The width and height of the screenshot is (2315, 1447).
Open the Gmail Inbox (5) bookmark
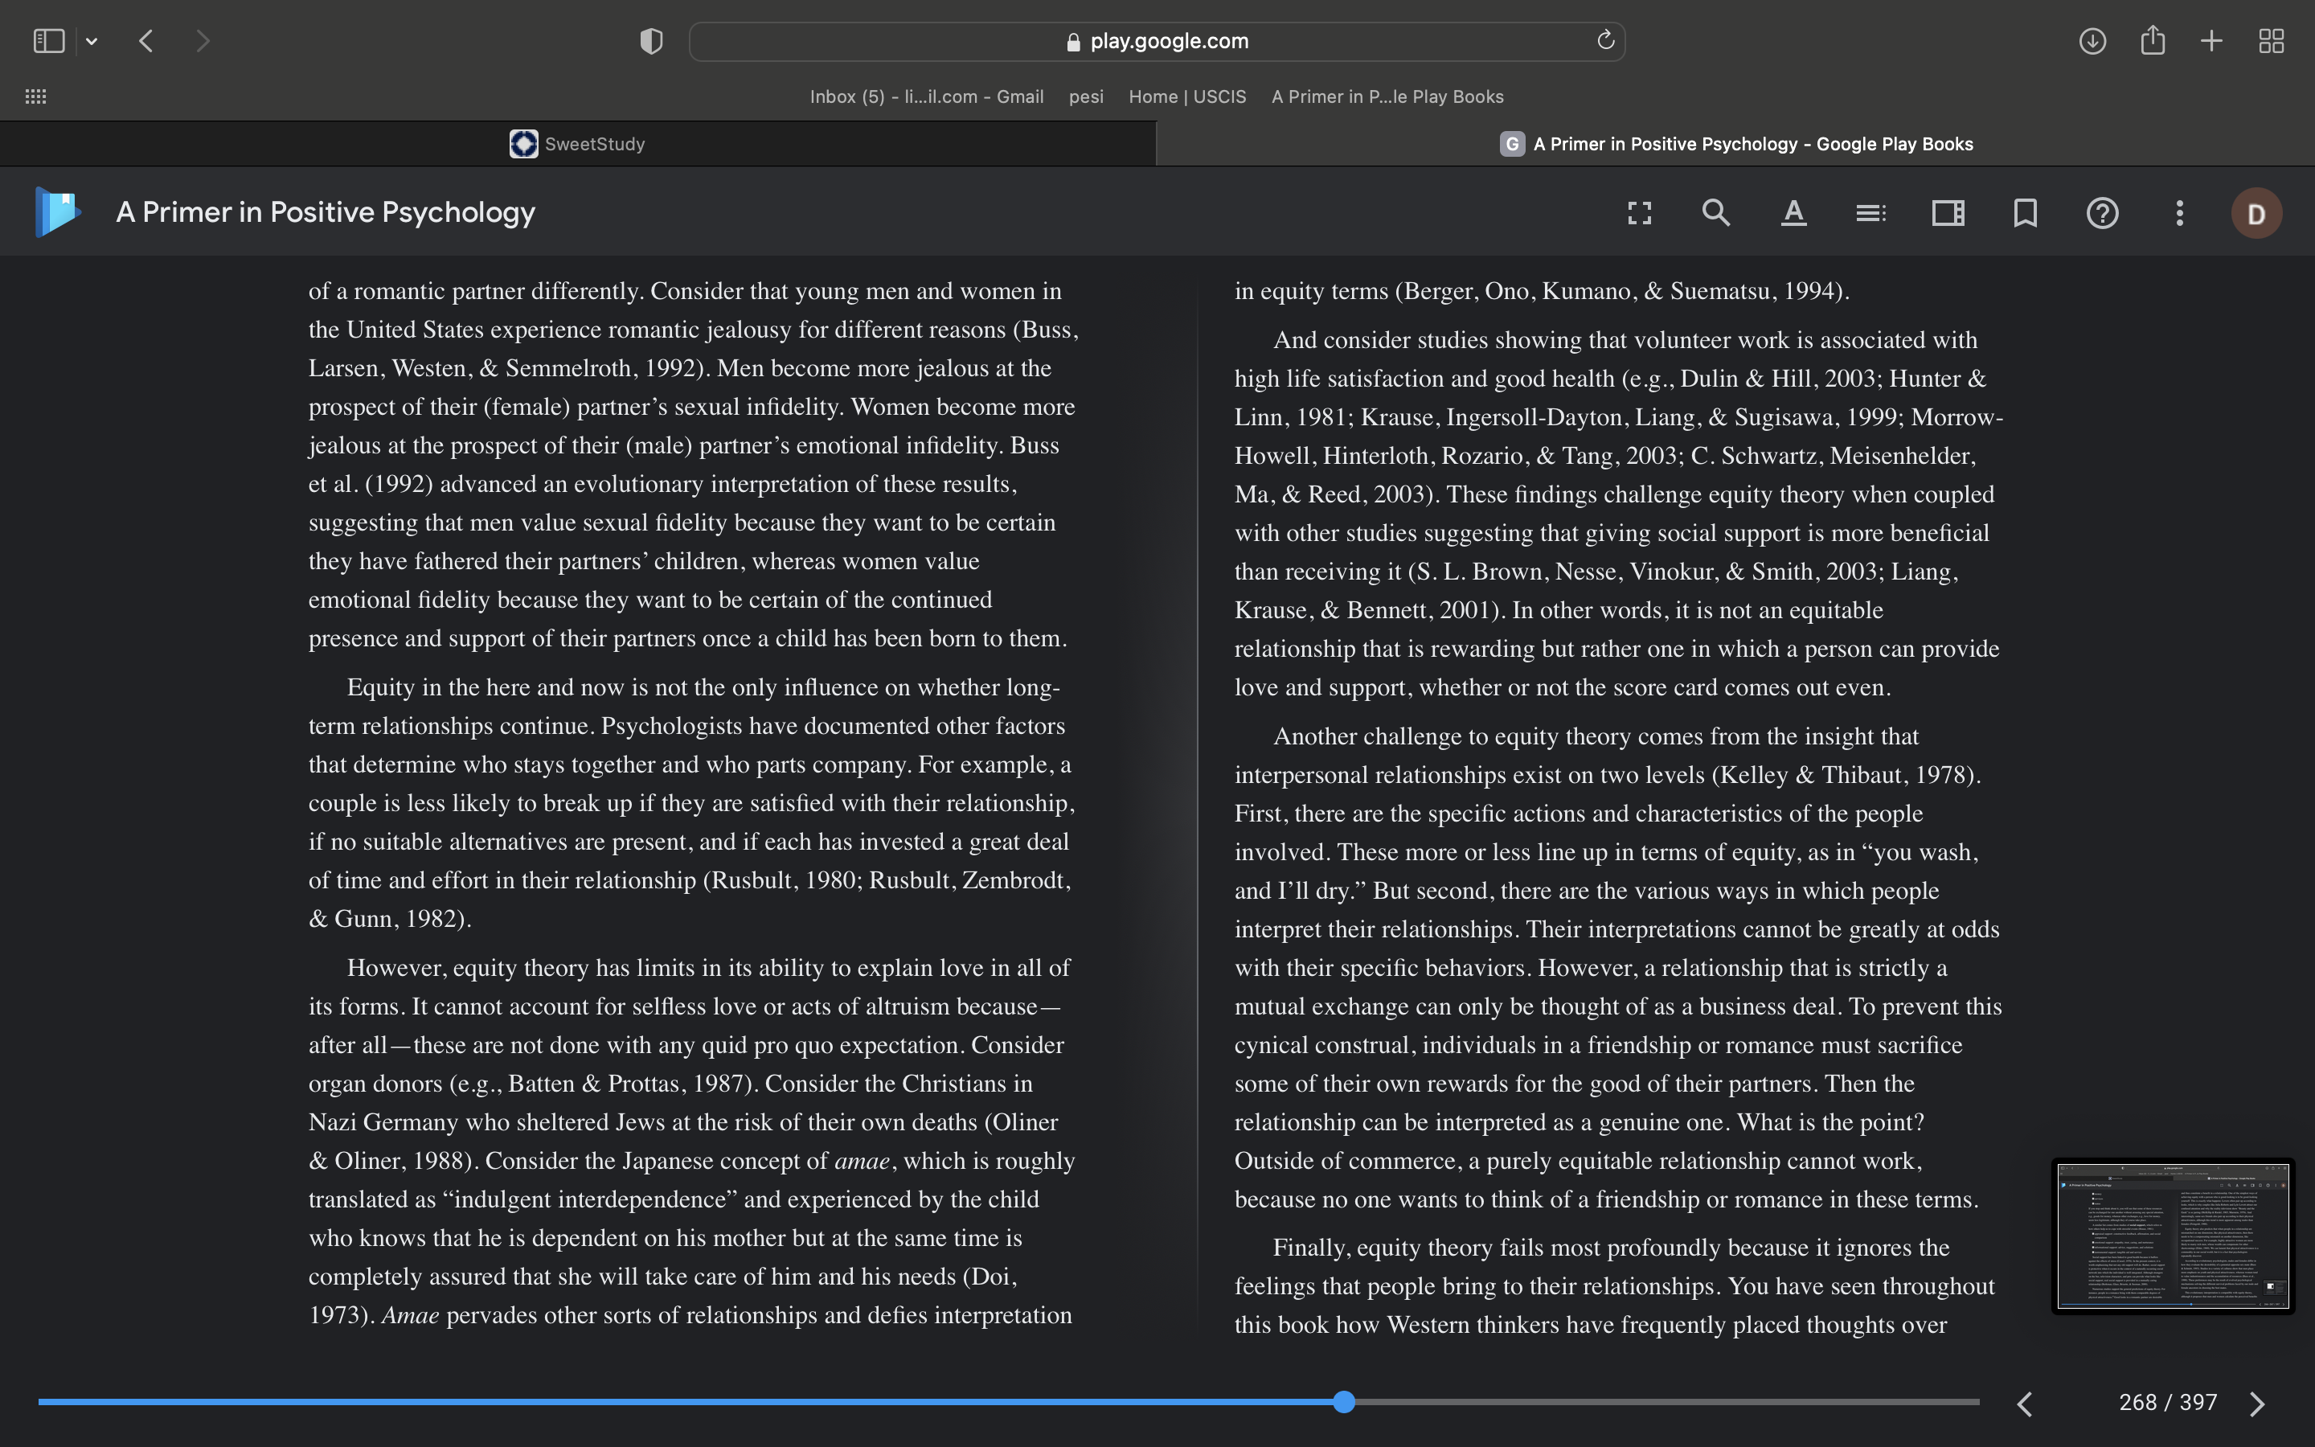tap(926, 96)
